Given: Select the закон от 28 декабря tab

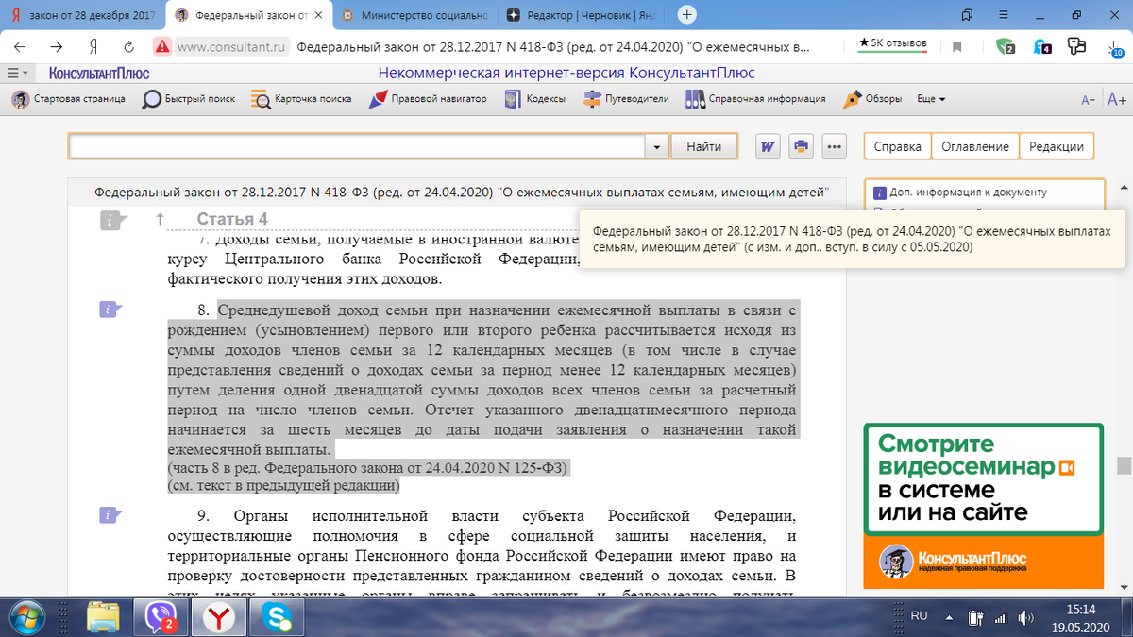Looking at the screenshot, I should pyautogui.click(x=85, y=14).
